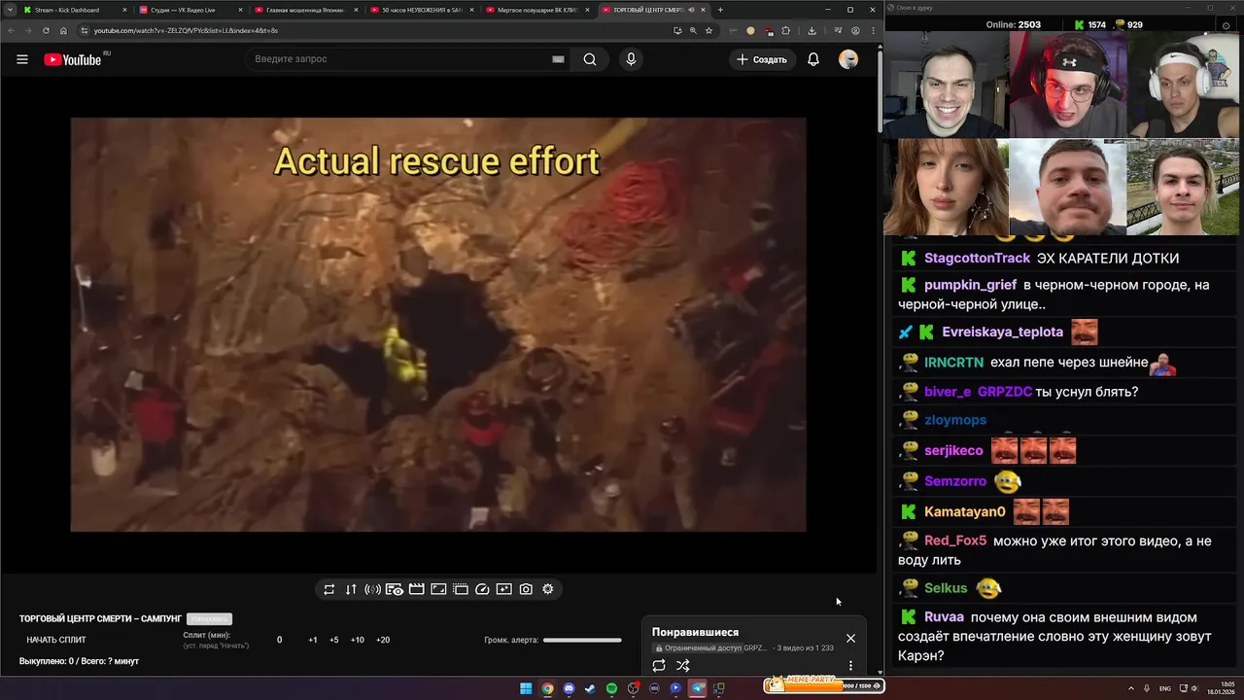Open YouTube notifications bell
1244x700 pixels.
pyautogui.click(x=813, y=59)
